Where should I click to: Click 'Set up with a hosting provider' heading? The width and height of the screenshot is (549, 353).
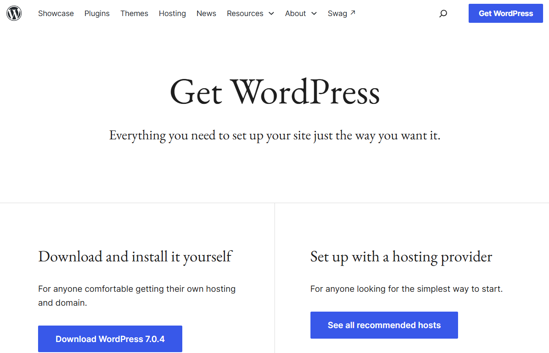[401, 257]
